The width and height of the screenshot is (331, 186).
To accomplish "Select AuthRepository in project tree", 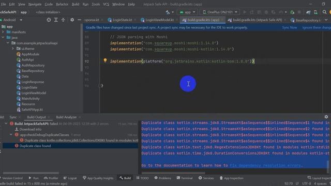I will click(31, 66).
